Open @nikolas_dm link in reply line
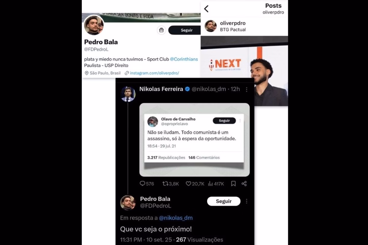368x245 pixels. coord(176,218)
